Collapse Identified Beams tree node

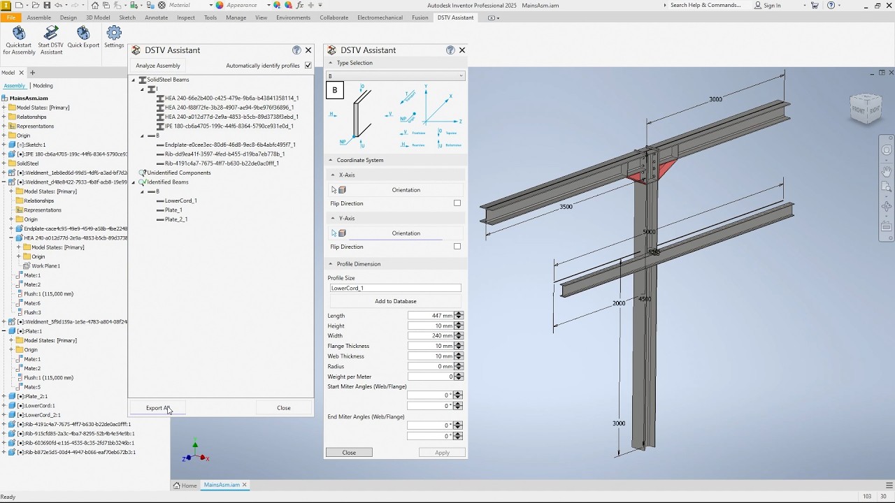(x=134, y=182)
